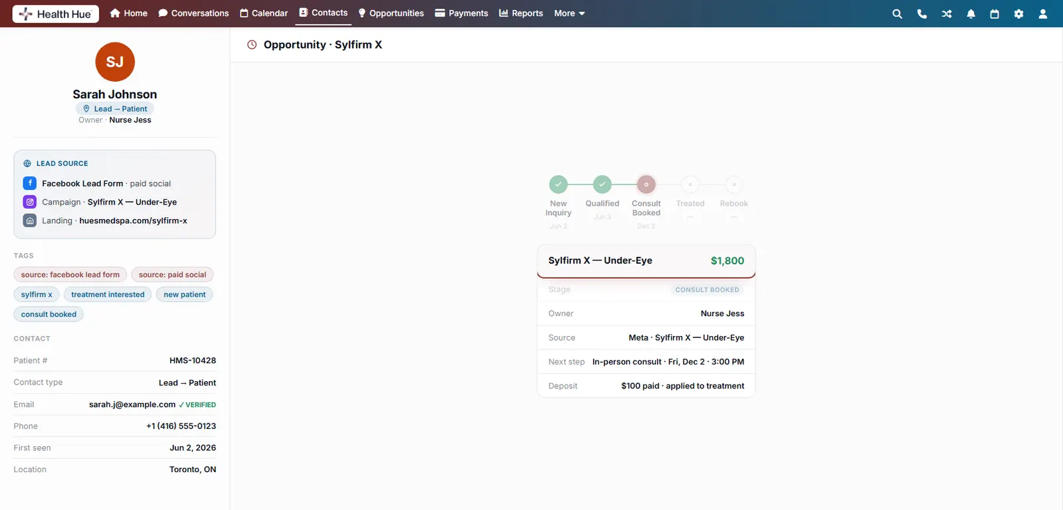Open the huesmedspa.com/sylfirm-x landing link

(134, 220)
